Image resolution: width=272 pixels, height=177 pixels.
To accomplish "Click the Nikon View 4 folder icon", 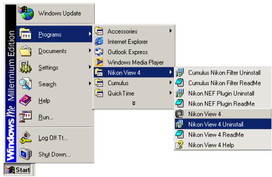I will coord(99,72).
